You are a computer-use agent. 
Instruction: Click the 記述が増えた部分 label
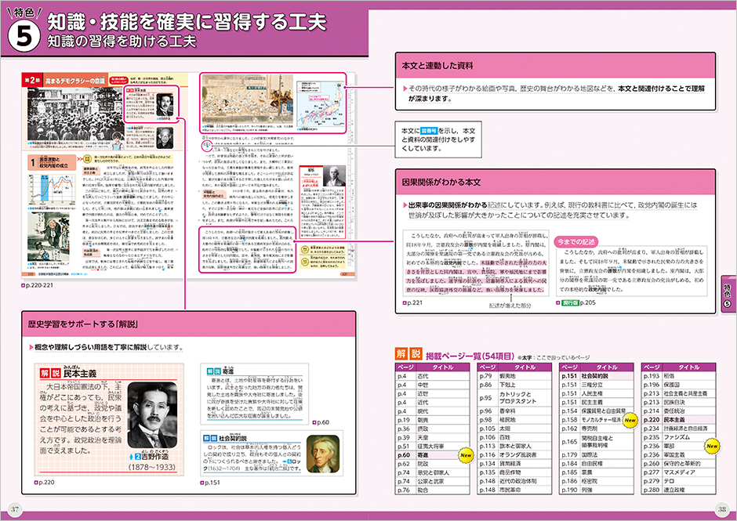(510, 306)
